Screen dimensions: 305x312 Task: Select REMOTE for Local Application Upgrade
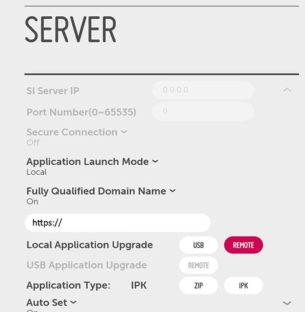tap(243, 245)
